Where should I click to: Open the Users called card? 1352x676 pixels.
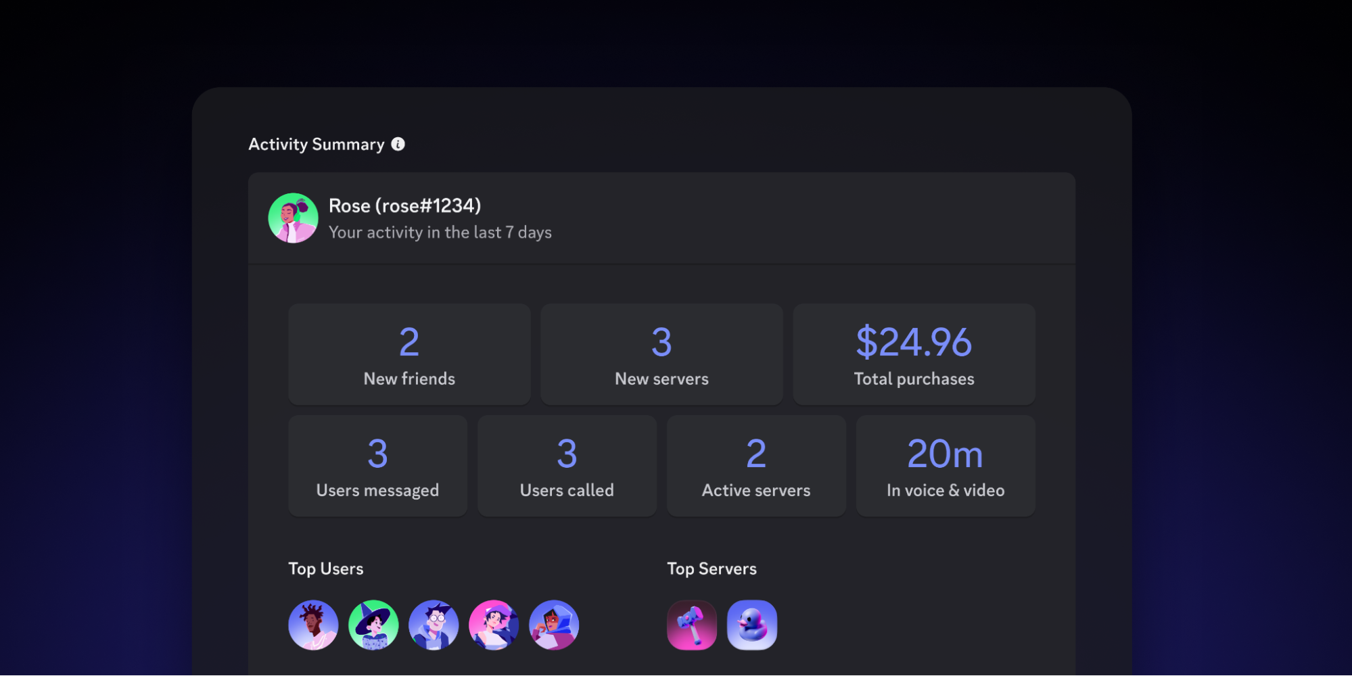tap(567, 466)
